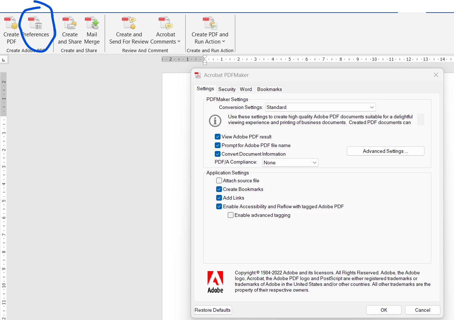
Task: Toggle Prompt for Adobe PDF file name
Action: (x=218, y=145)
